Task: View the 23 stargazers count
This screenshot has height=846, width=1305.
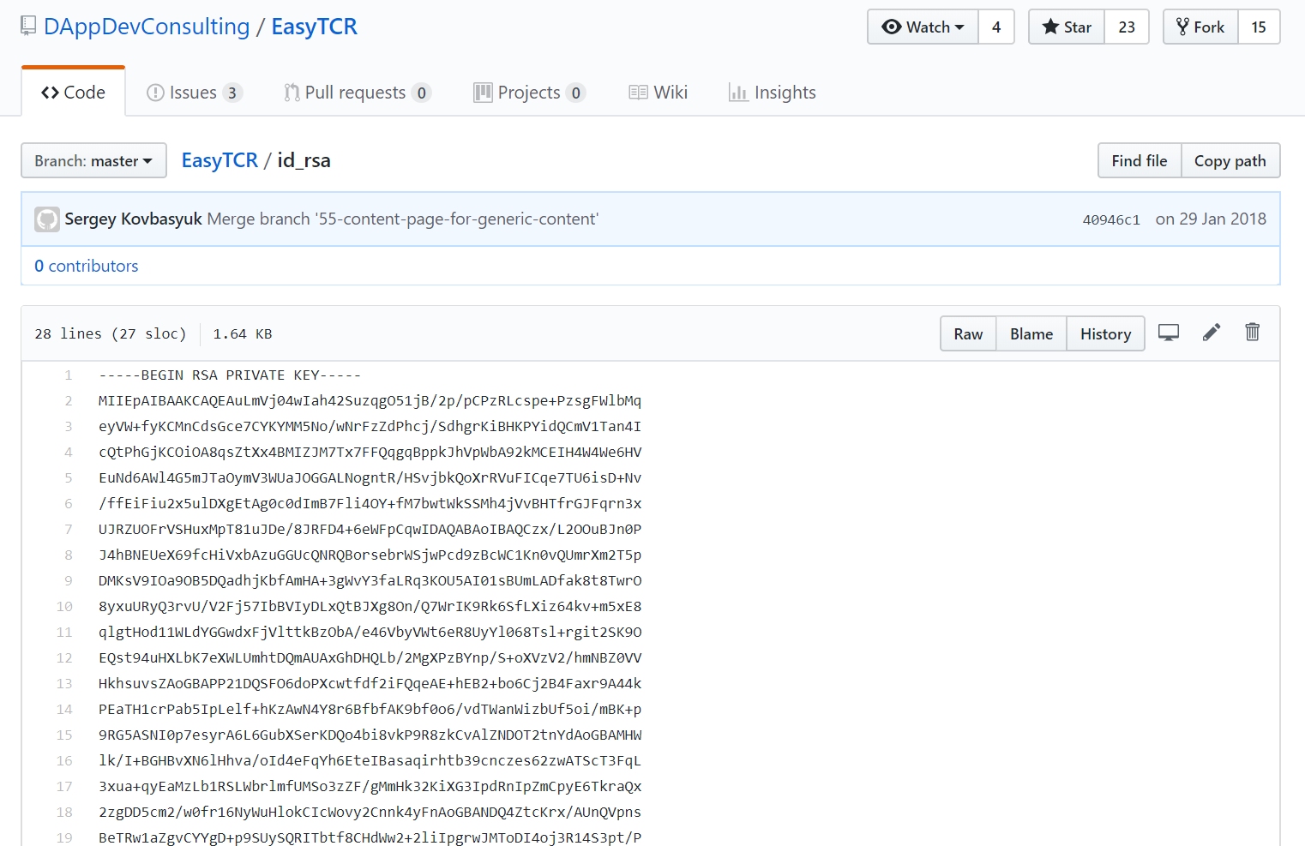Action: [x=1127, y=27]
